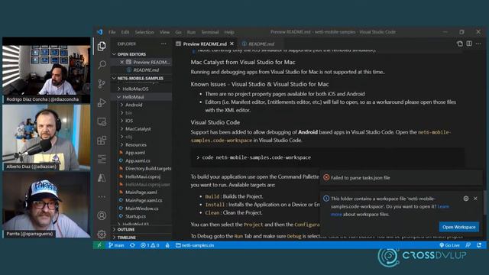Image resolution: width=489 pixels, height=275 pixels.
Task: Open the editor More Actions ellipsis
Action: tap(478, 44)
